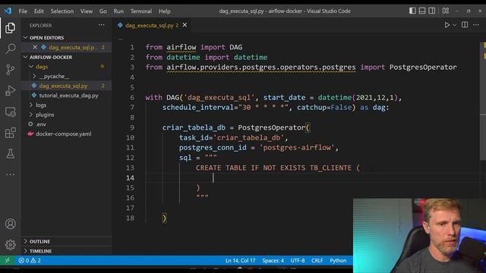The image size is (486, 273).
Task: Open the .env file
Action: pos(41,124)
